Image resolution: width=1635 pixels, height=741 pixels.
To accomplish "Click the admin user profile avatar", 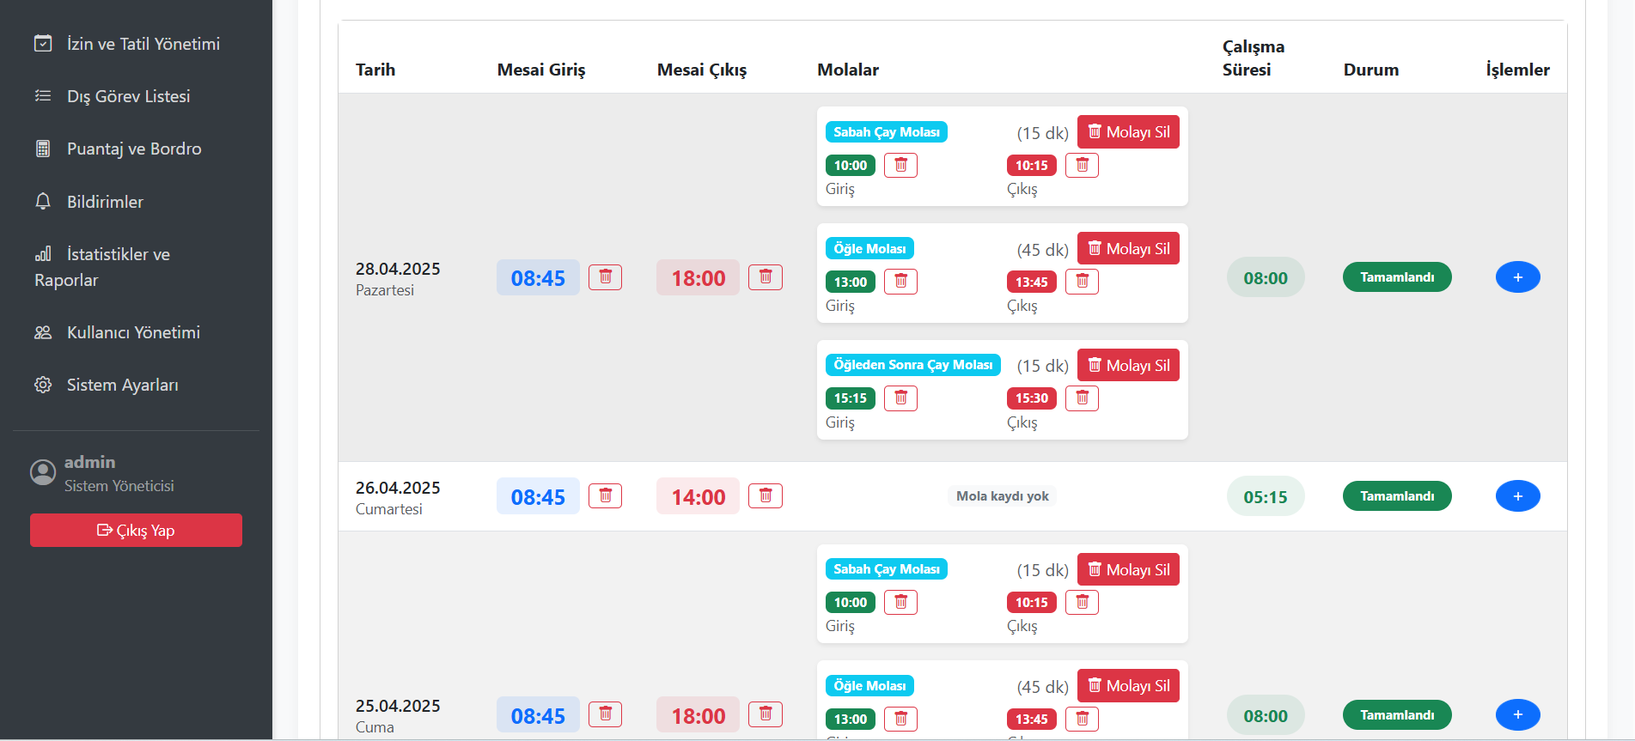I will click(43, 472).
